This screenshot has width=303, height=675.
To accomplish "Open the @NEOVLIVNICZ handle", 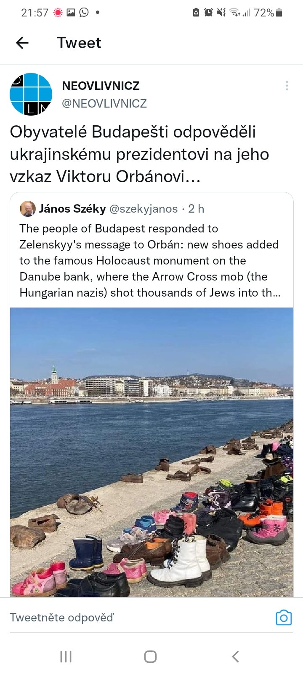I will pos(104,103).
